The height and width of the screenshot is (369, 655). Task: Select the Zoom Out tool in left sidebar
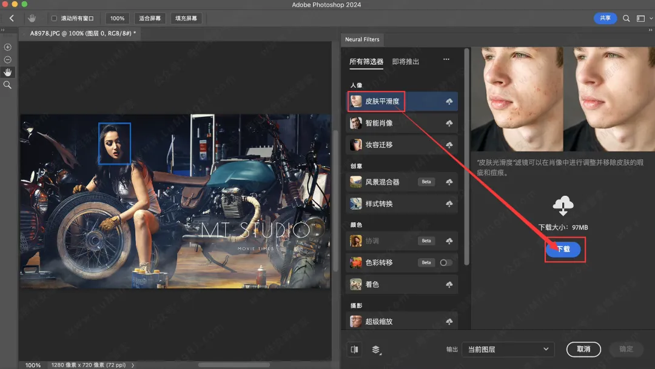[7, 59]
